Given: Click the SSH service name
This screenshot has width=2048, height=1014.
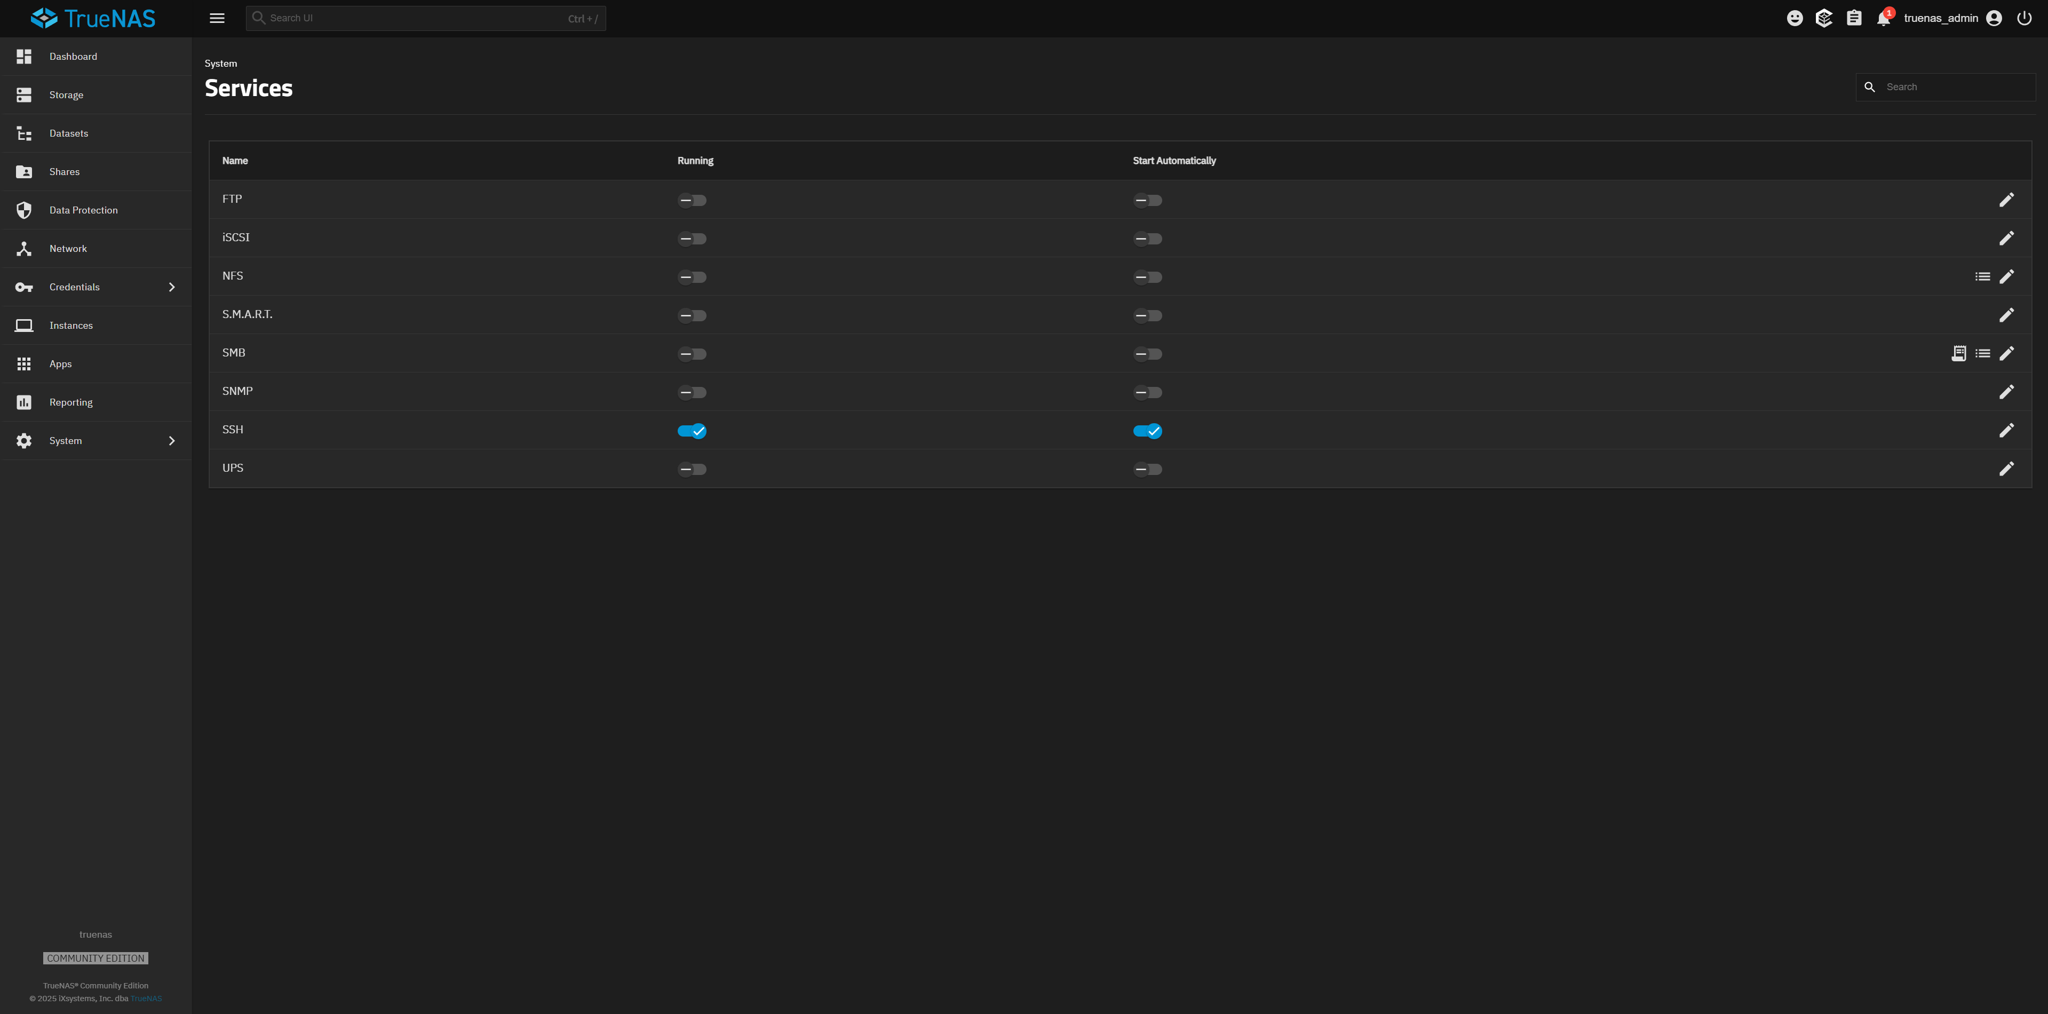Looking at the screenshot, I should (232, 430).
